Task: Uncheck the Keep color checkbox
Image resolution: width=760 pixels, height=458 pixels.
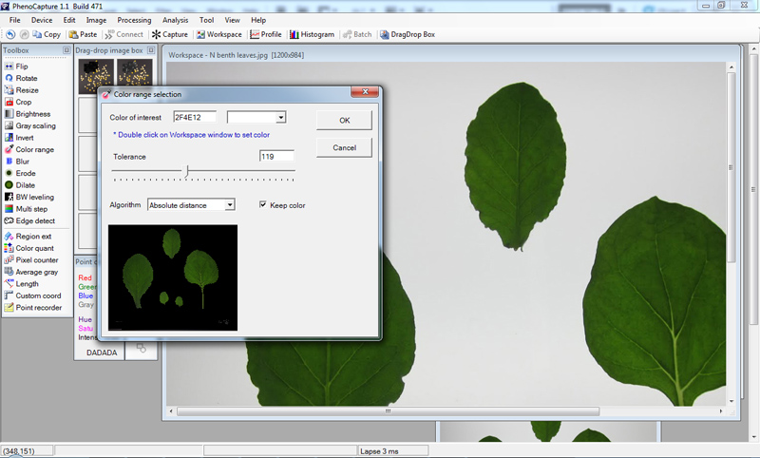Action: (x=263, y=204)
